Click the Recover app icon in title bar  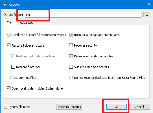(x=5, y=4)
